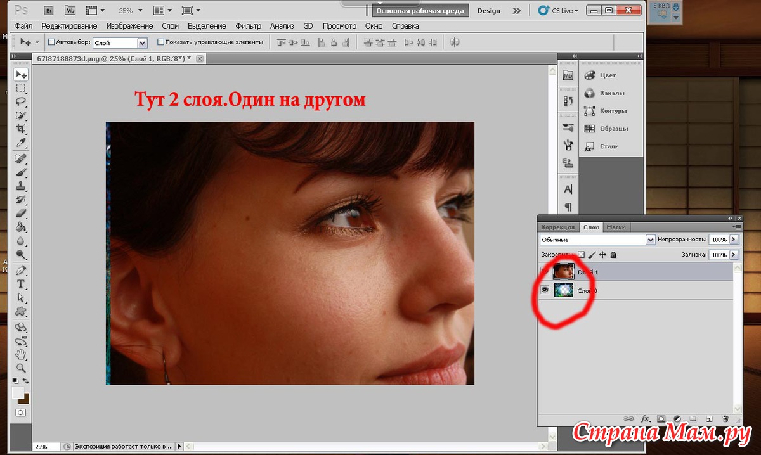Switch to the Design workspace
The height and width of the screenshot is (455, 761).
[488, 11]
